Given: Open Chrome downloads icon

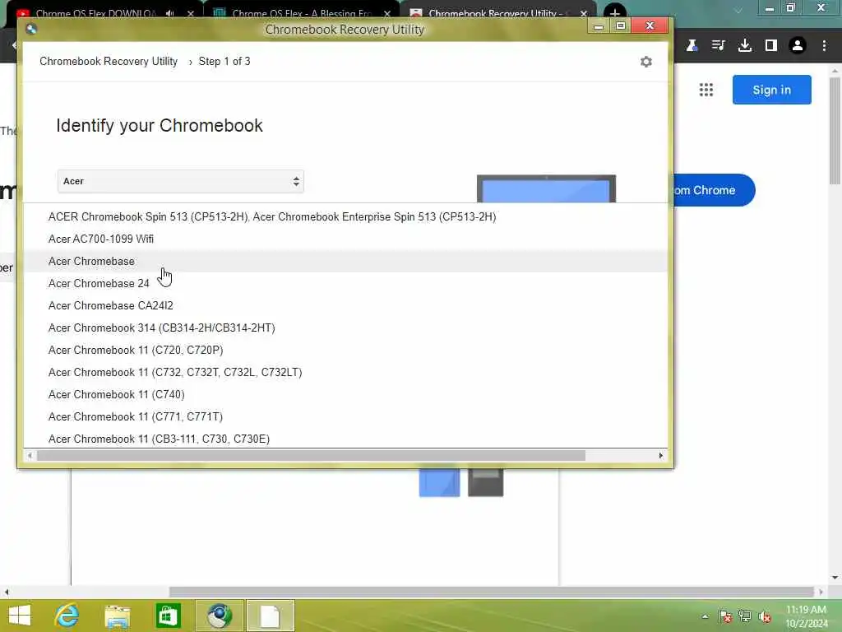Looking at the screenshot, I should coord(745,46).
